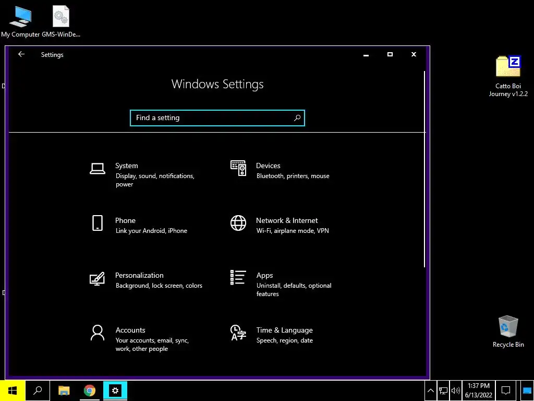
Task: Launch File Explorer from the taskbar
Action: click(x=64, y=391)
